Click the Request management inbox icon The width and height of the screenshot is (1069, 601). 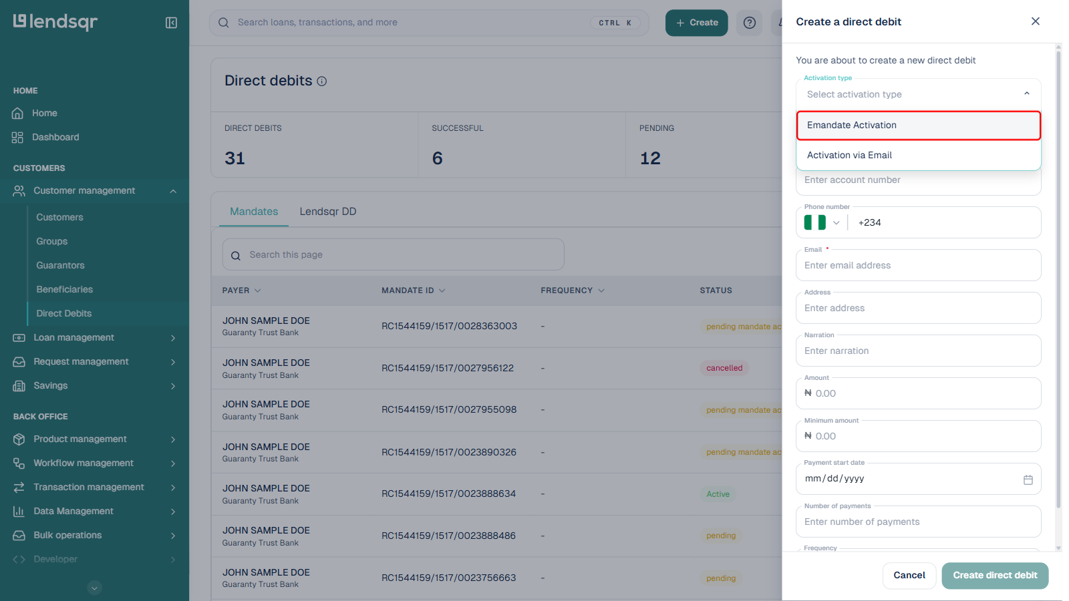tap(19, 362)
